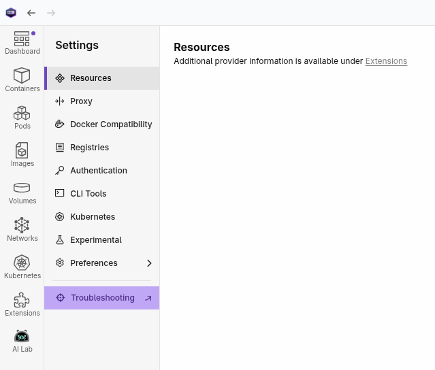Click the CLI Tools terminal icon
Screen dimensions: 435x370
(x=60, y=193)
